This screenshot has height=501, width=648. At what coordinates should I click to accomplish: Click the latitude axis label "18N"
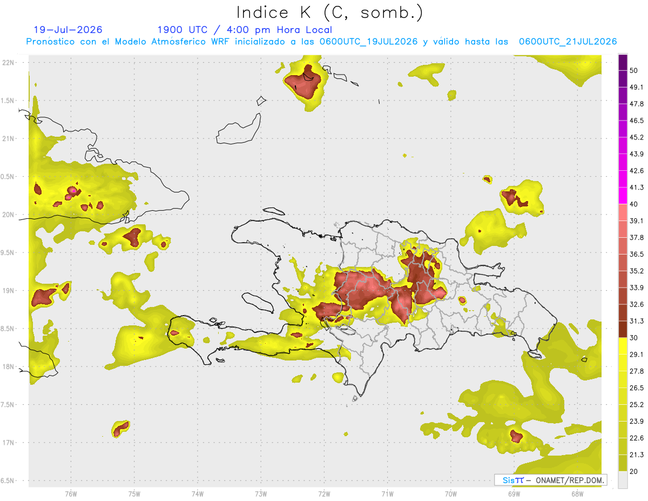[8, 367]
